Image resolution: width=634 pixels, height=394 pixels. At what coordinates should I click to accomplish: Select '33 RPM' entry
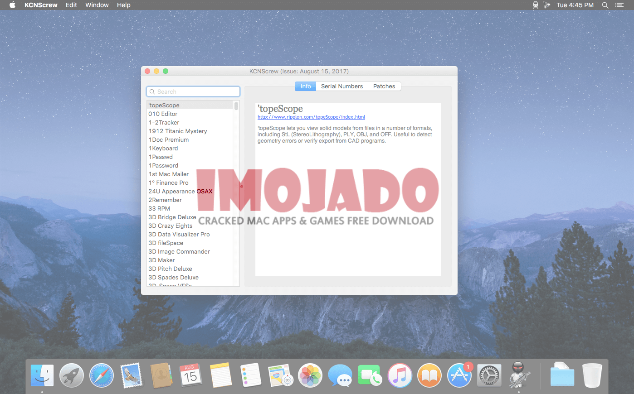tap(190, 208)
